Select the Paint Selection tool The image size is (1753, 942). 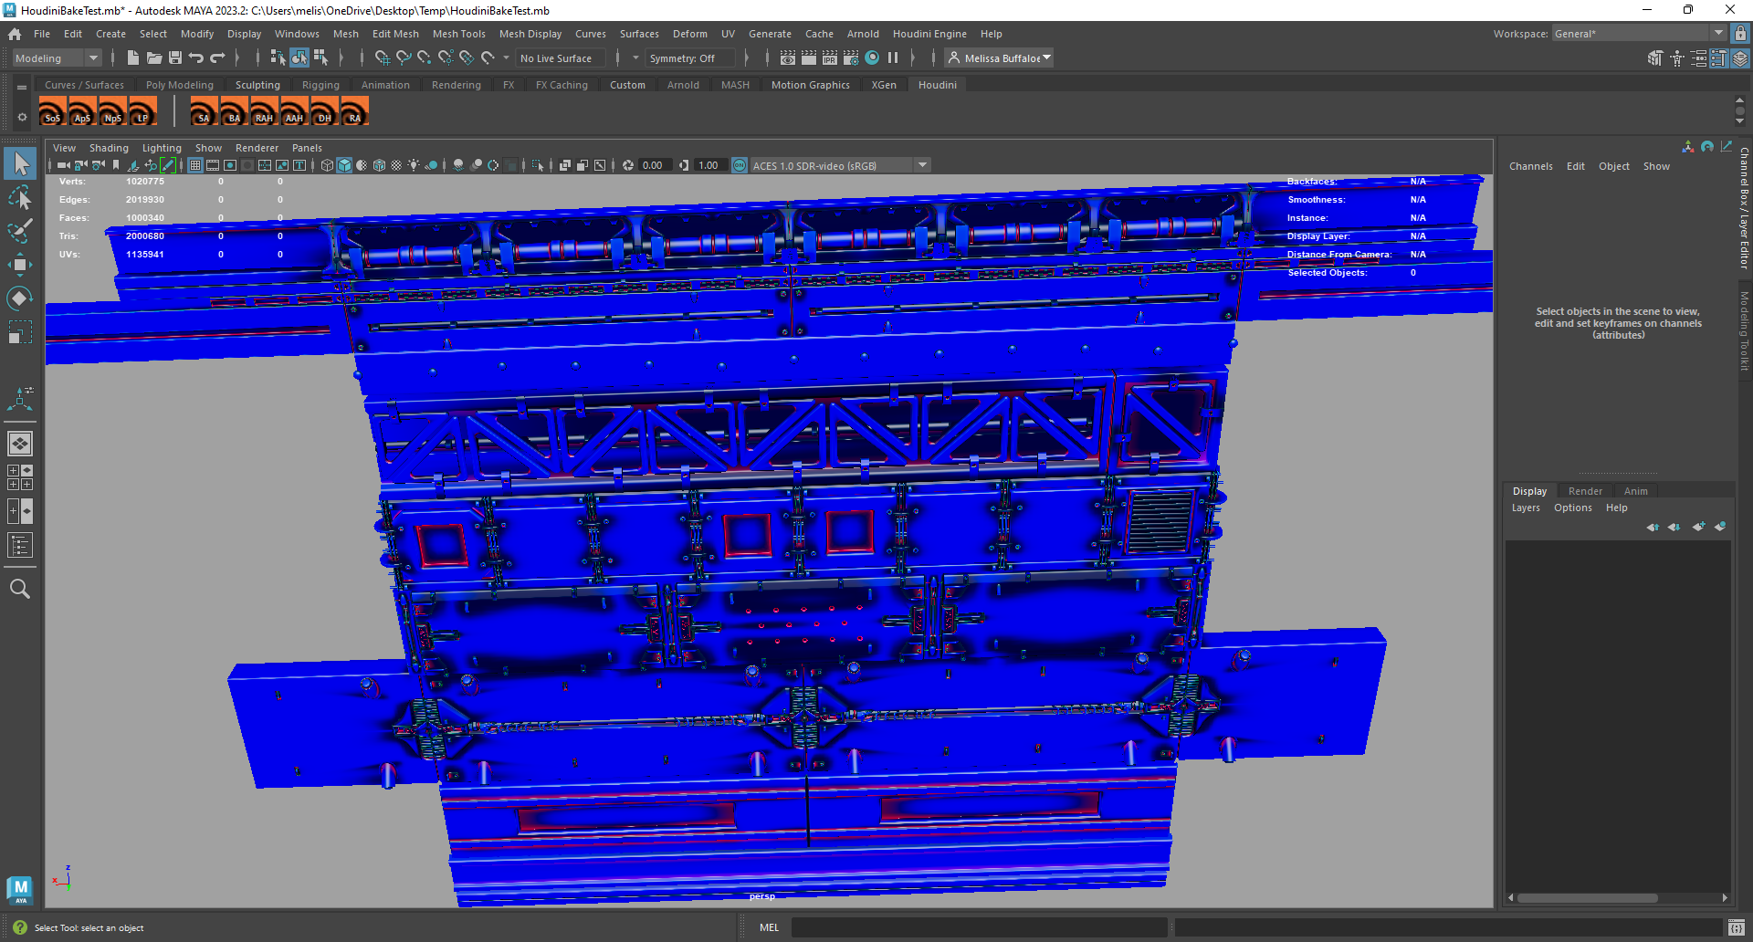click(x=20, y=231)
